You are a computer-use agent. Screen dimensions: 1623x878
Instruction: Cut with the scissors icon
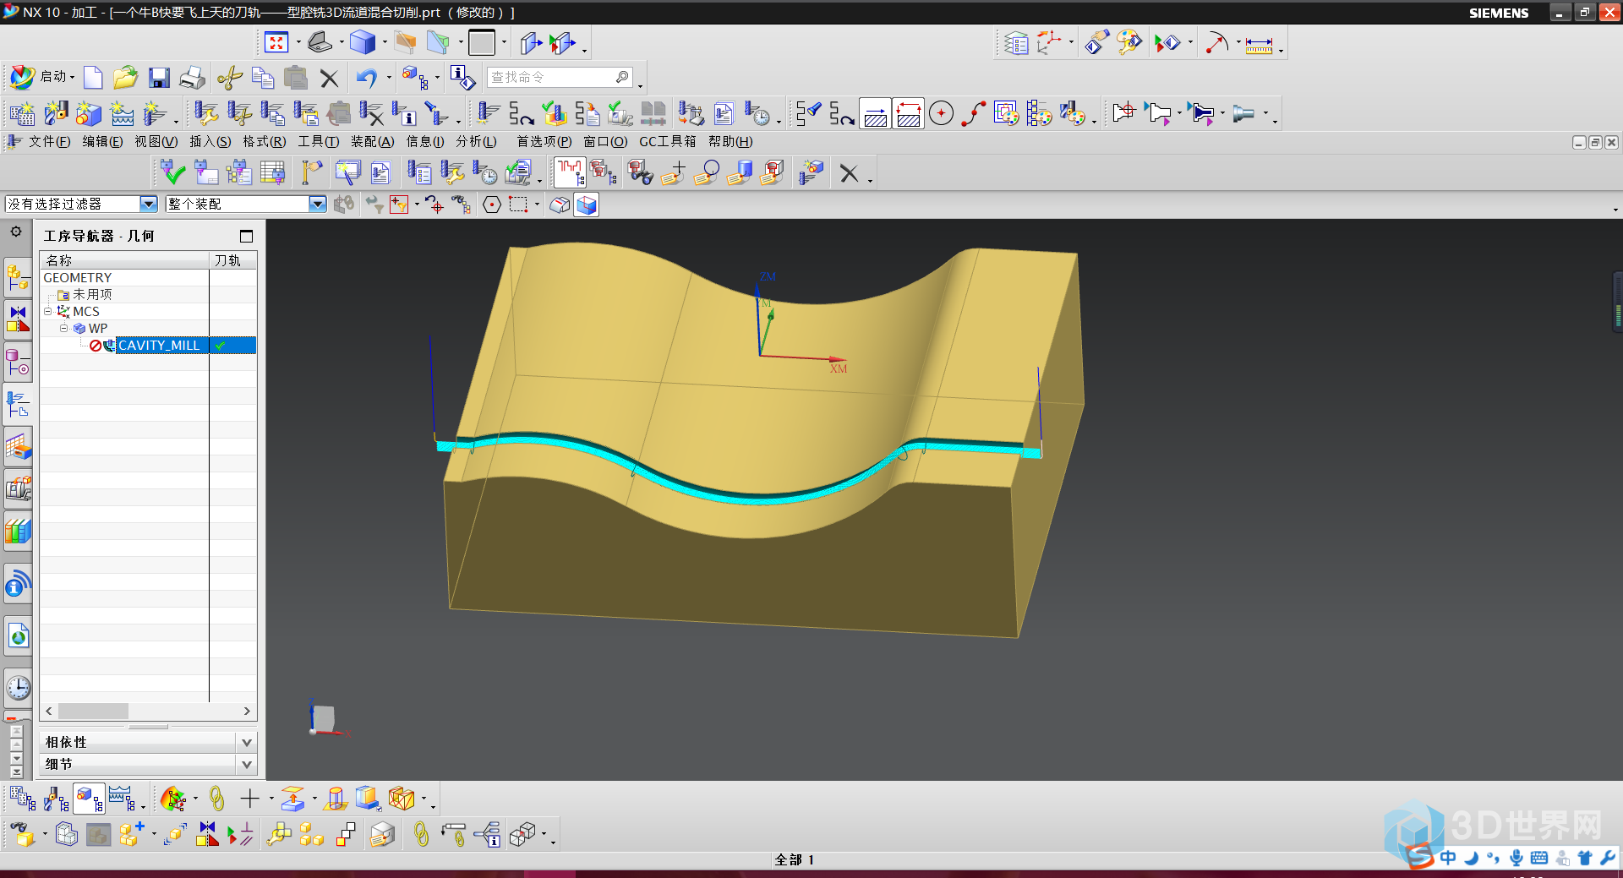[229, 78]
